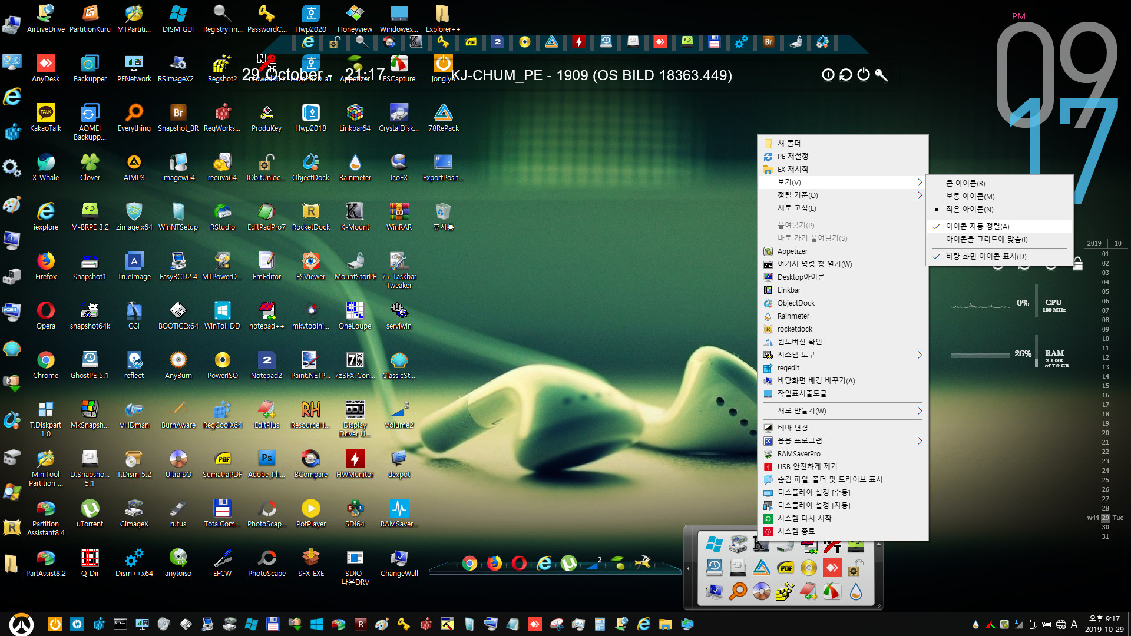Launch UltraISO from the desktop
This screenshot has width=1131, height=636.
(178, 463)
